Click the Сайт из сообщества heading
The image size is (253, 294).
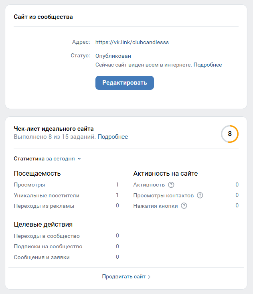pyautogui.click(x=43, y=17)
